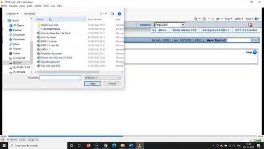Screen dimensions: 264x149
Task: Open the VLC Tools menu
Action: [x=46, y=6]
